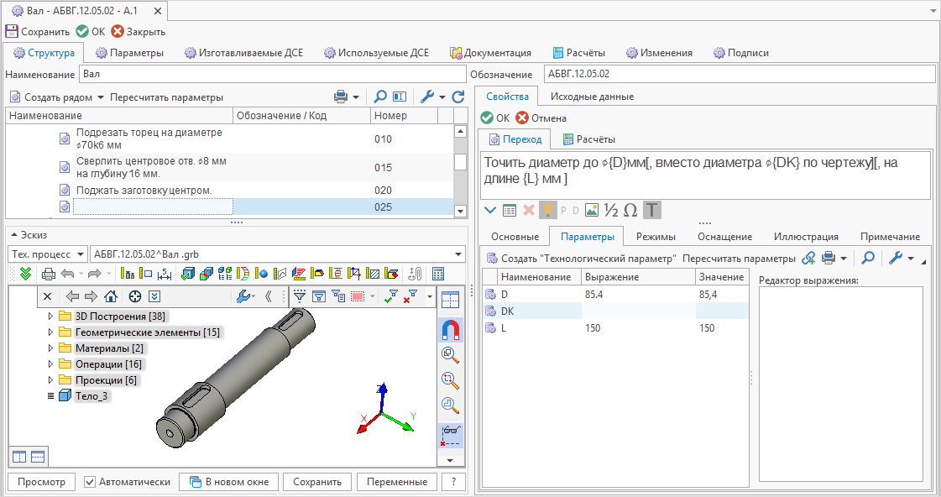The width and height of the screenshot is (941, 497).
Task: Click the funnel filter icon in 3D view toolbar
Action: pos(300,296)
